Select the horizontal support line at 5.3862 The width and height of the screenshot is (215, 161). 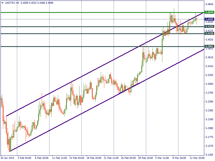(x=81, y=46)
